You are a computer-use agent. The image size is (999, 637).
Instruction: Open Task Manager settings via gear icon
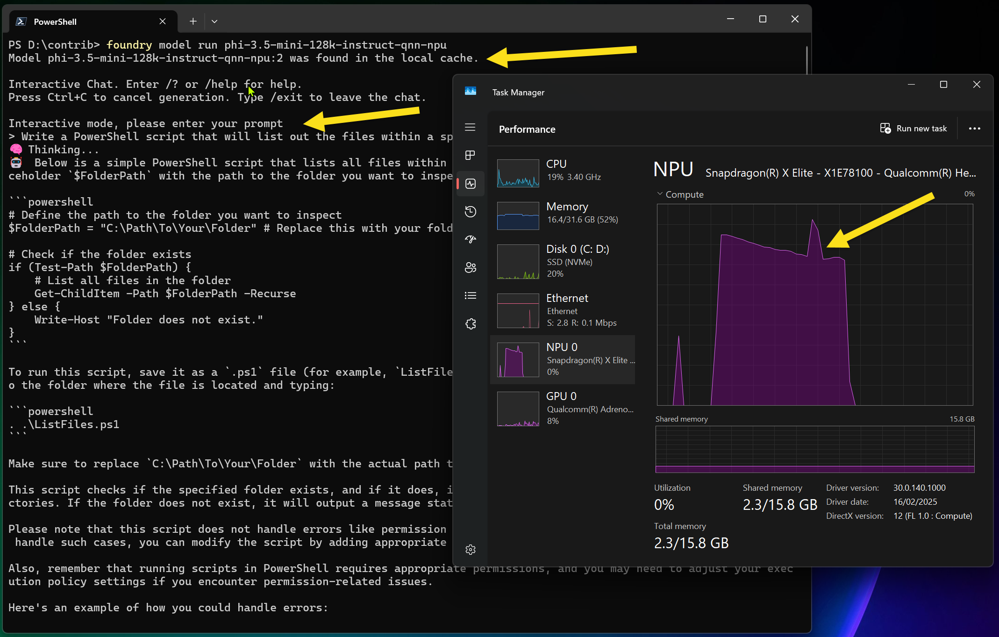(x=470, y=550)
